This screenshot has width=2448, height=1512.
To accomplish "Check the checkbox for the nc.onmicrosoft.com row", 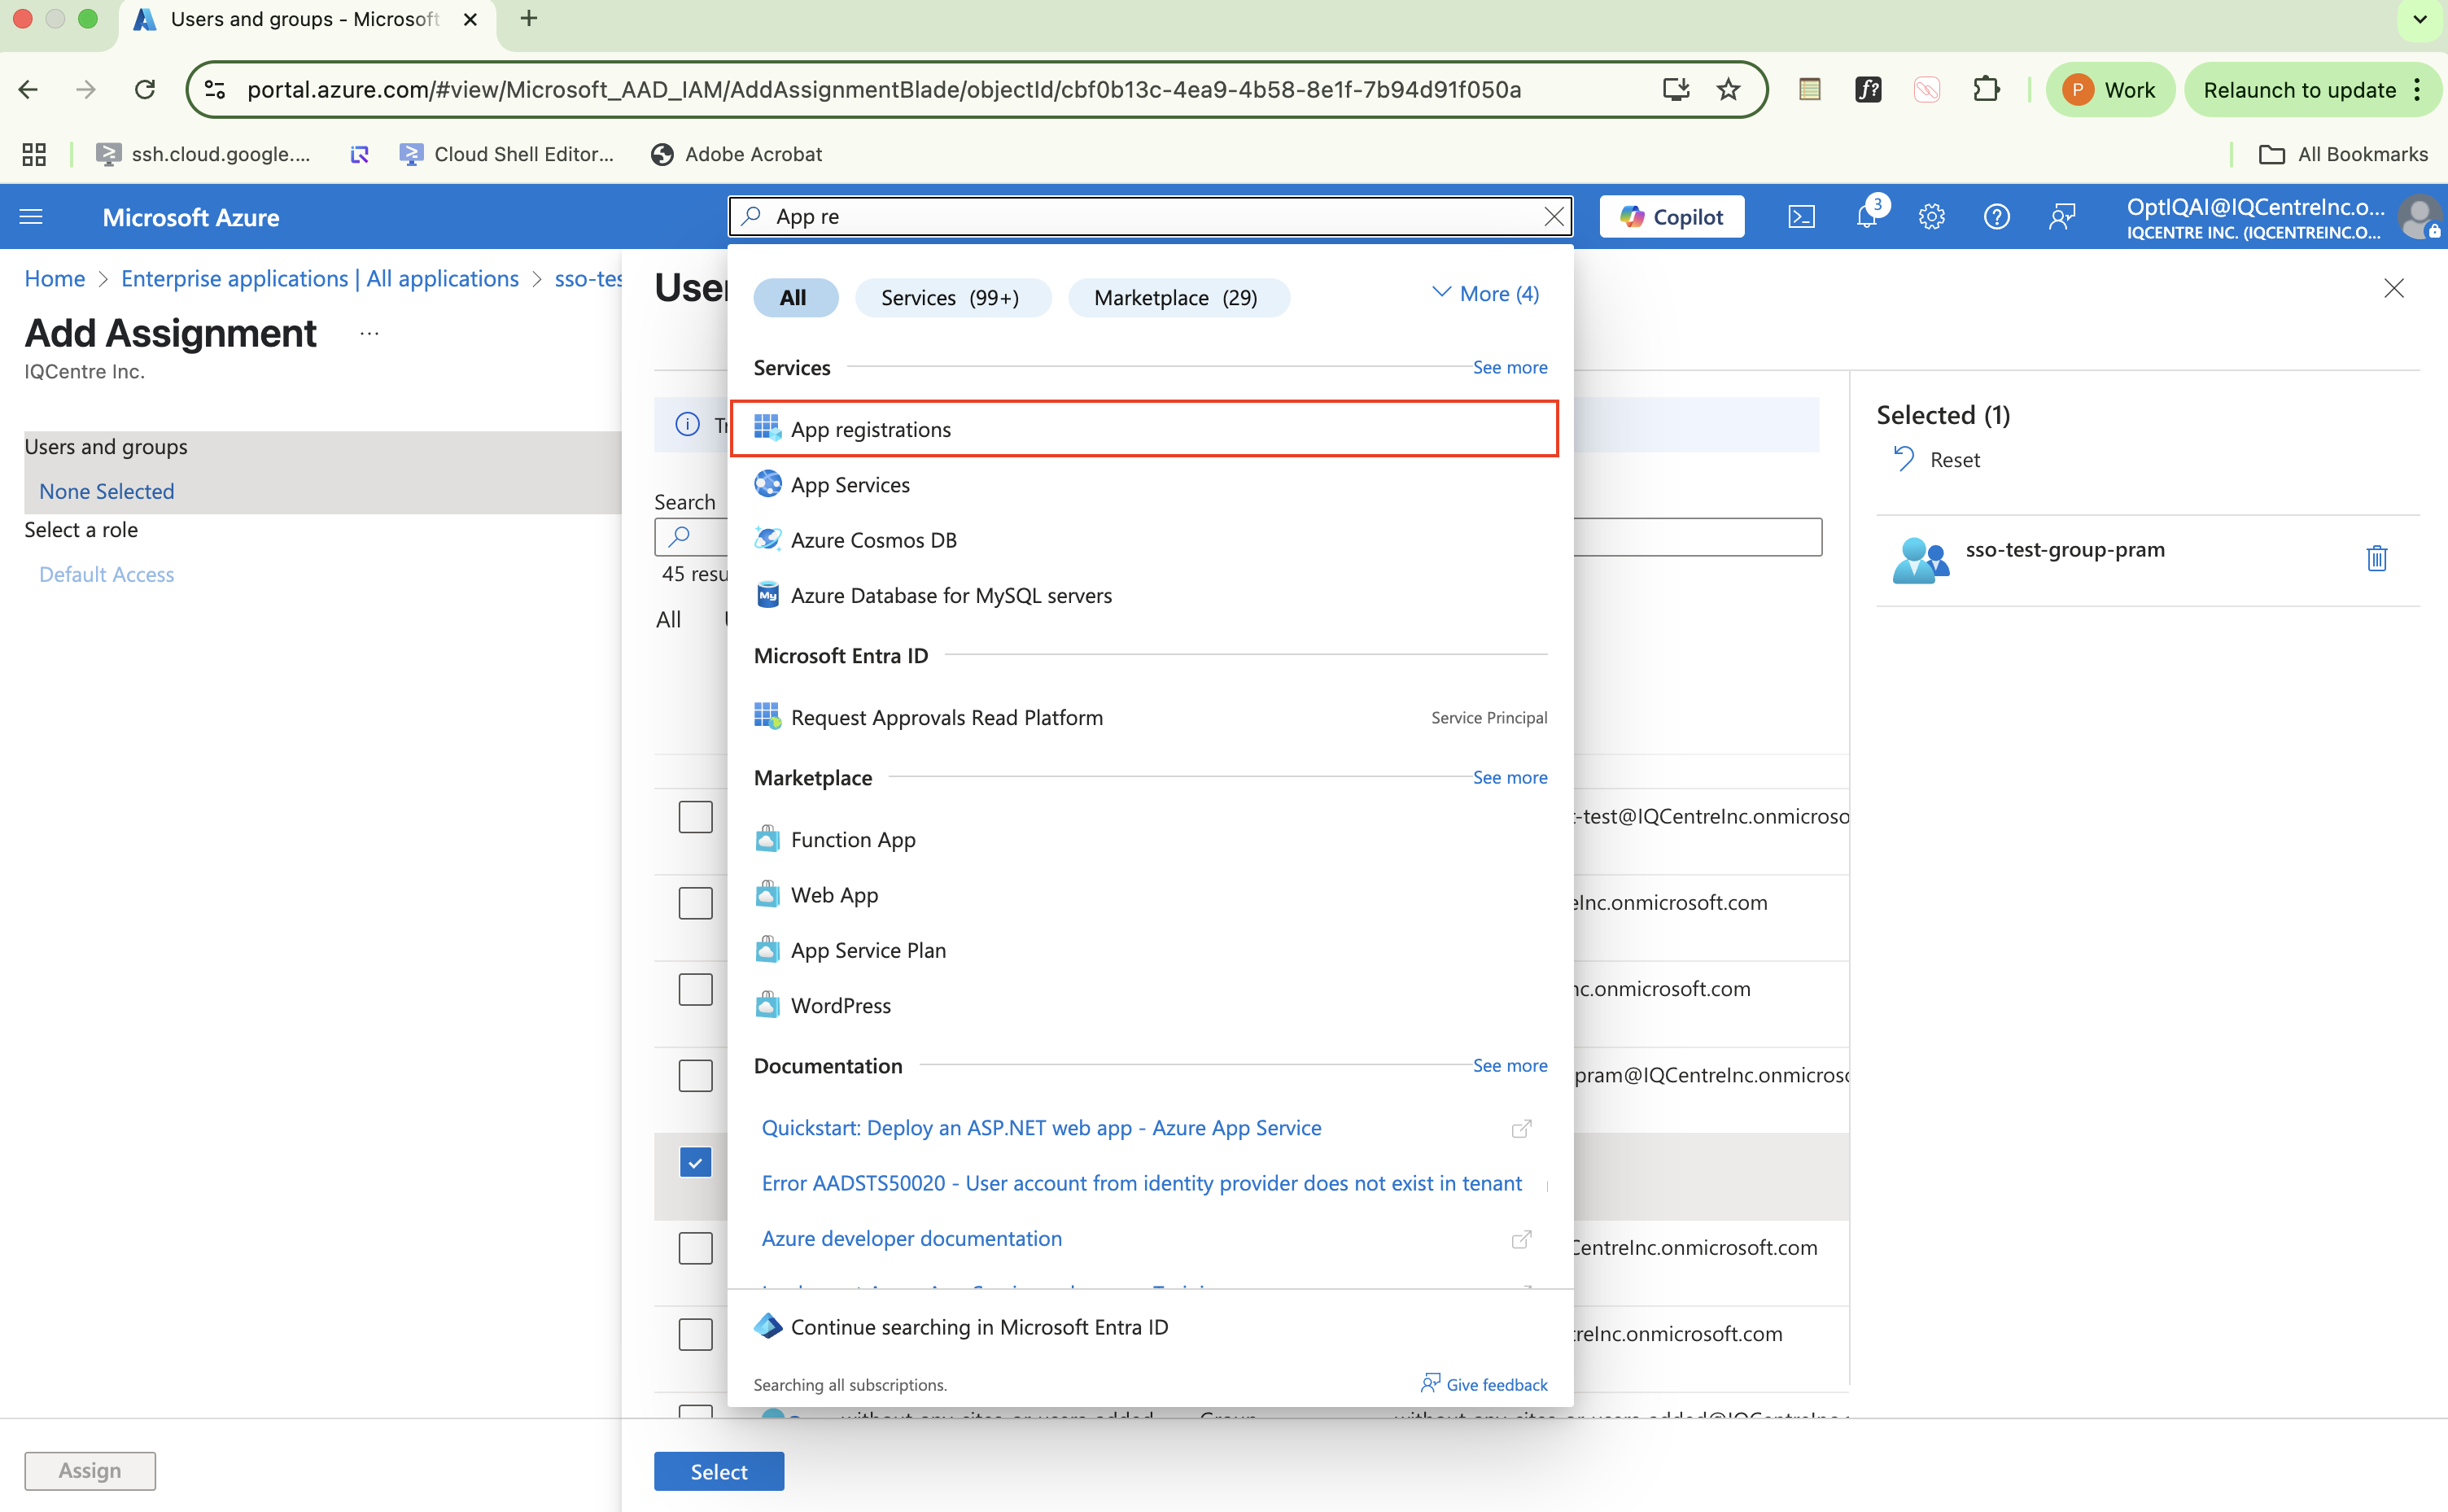I will (695, 989).
